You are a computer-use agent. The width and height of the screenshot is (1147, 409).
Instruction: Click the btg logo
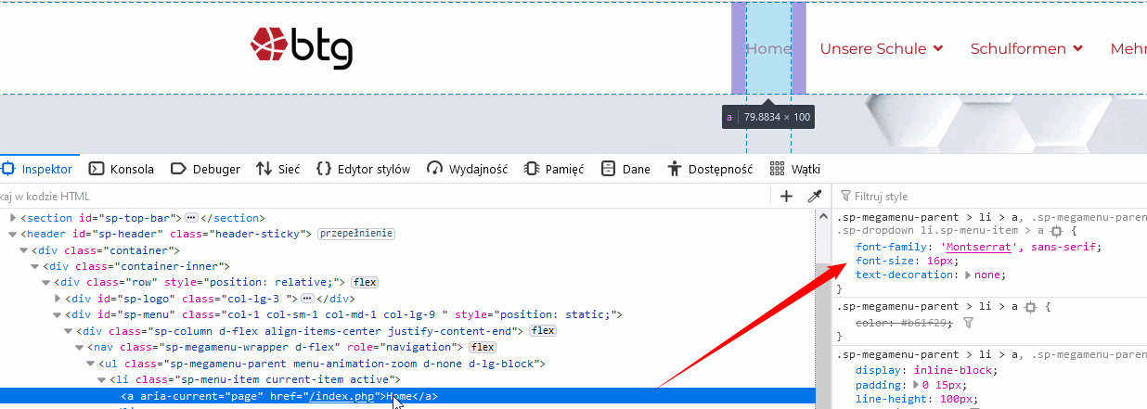coord(302,47)
